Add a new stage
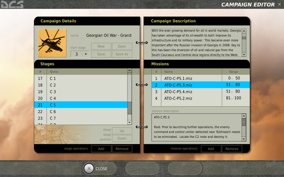Image resolution: width=284 pixels, height=177 pixels. pyautogui.click(x=101, y=149)
